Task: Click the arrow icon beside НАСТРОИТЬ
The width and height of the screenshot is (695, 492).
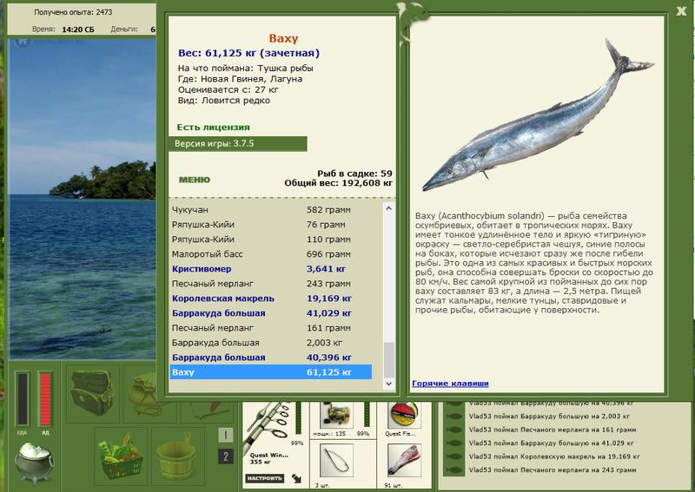Action: pyautogui.click(x=296, y=478)
